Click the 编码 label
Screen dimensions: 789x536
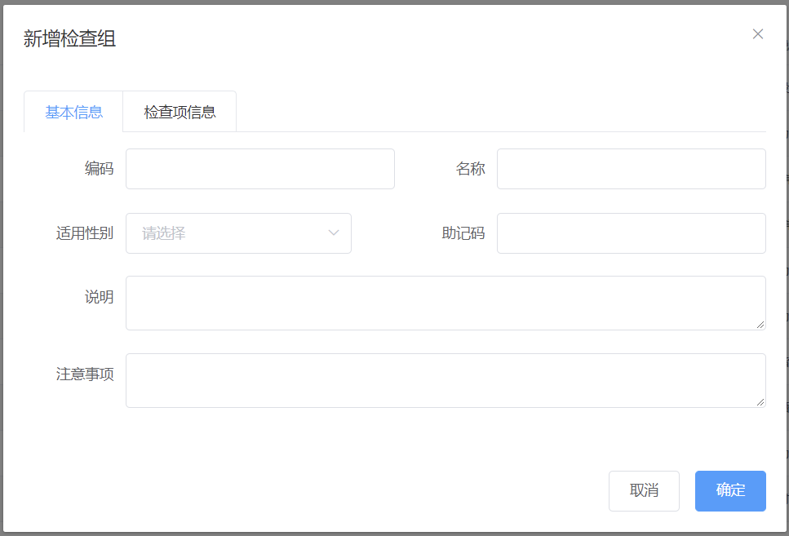pos(99,168)
